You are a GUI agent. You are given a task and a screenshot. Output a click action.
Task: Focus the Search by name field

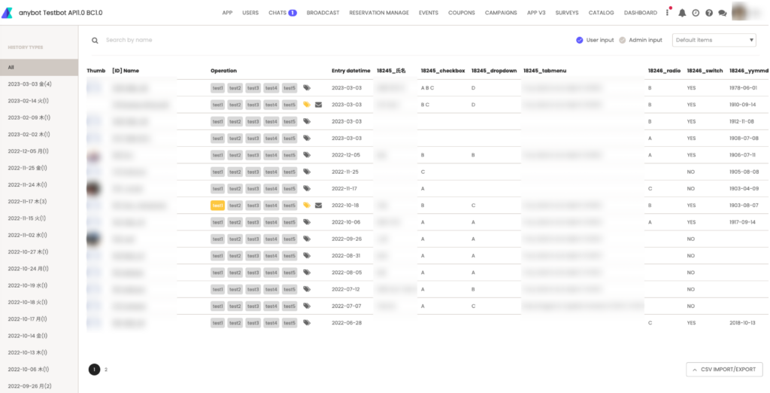(x=188, y=40)
